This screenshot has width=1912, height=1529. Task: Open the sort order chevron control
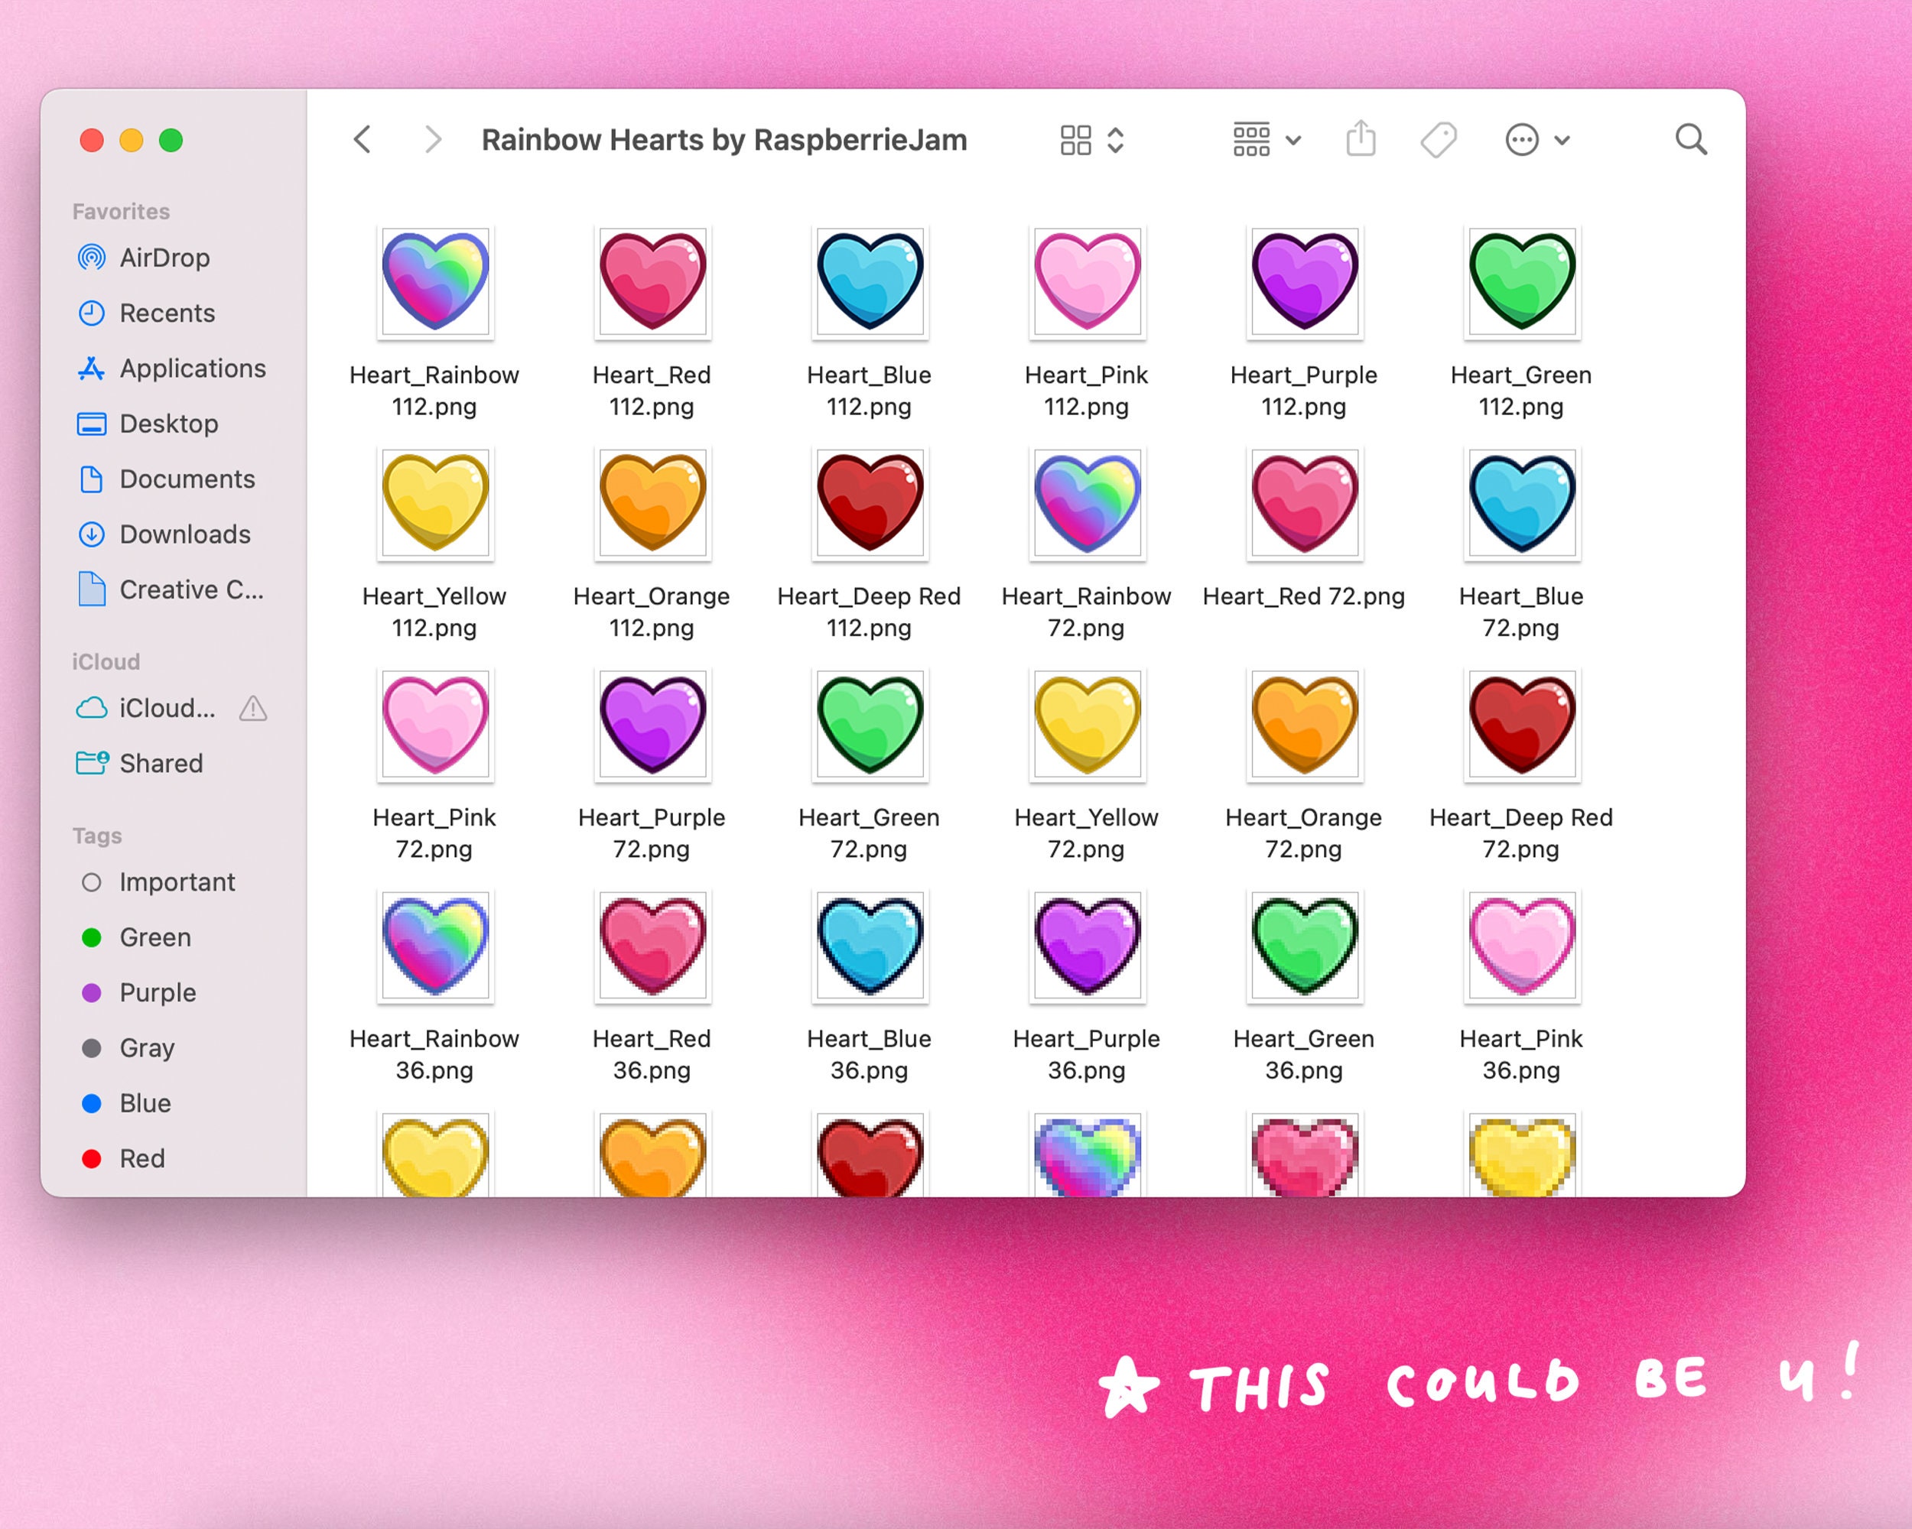click(x=1115, y=139)
